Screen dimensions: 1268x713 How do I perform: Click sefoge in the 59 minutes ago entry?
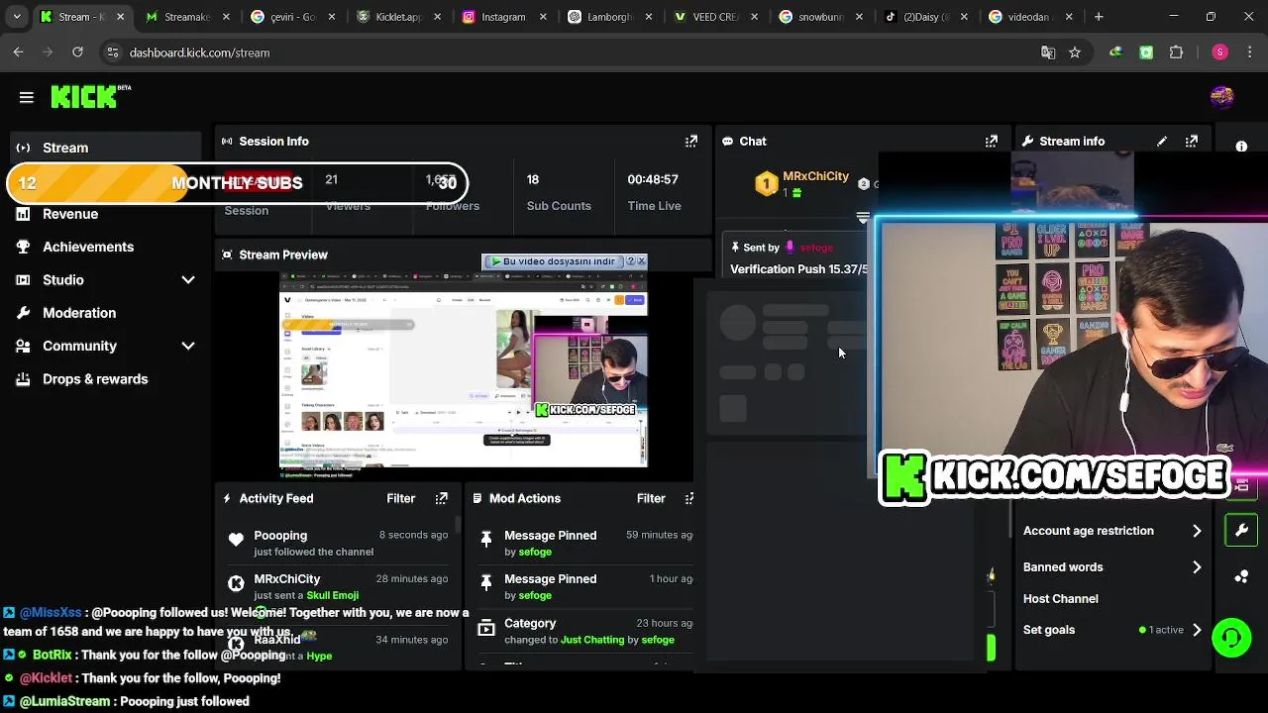(535, 552)
